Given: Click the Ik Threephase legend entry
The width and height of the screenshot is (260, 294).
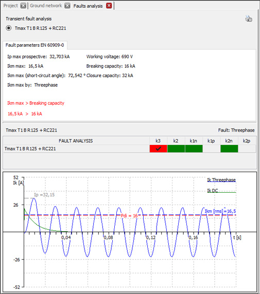Looking at the screenshot, I should [221, 180].
